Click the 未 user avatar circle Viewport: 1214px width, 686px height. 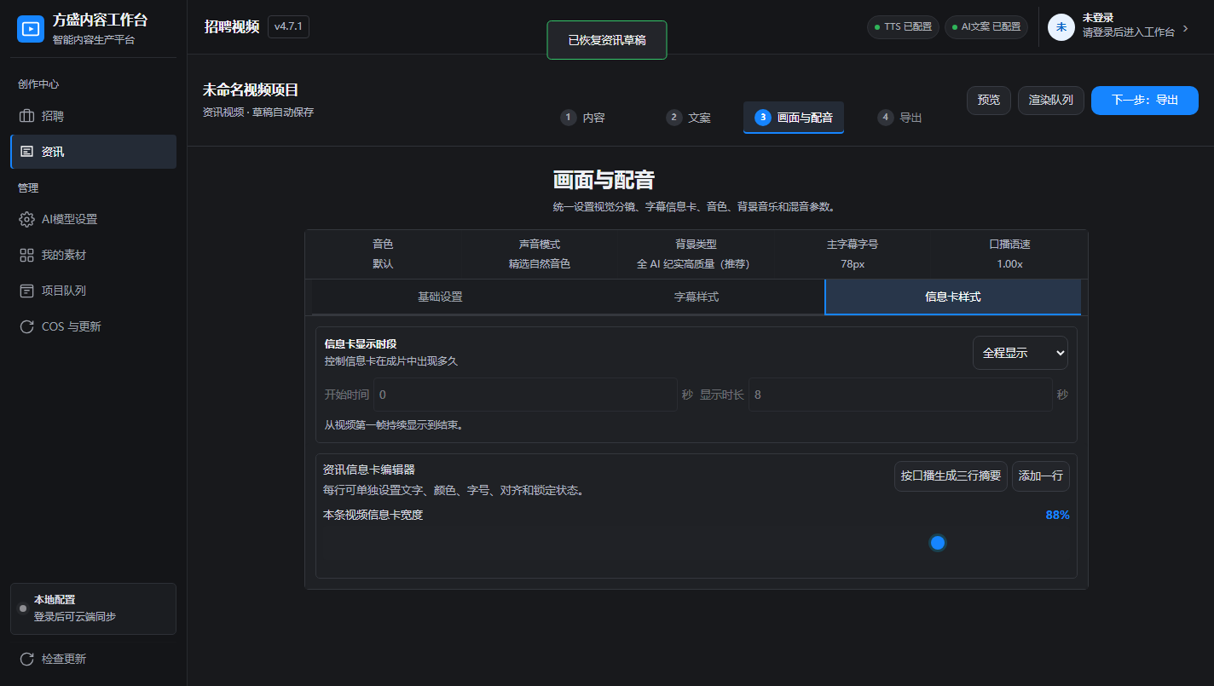(1061, 27)
